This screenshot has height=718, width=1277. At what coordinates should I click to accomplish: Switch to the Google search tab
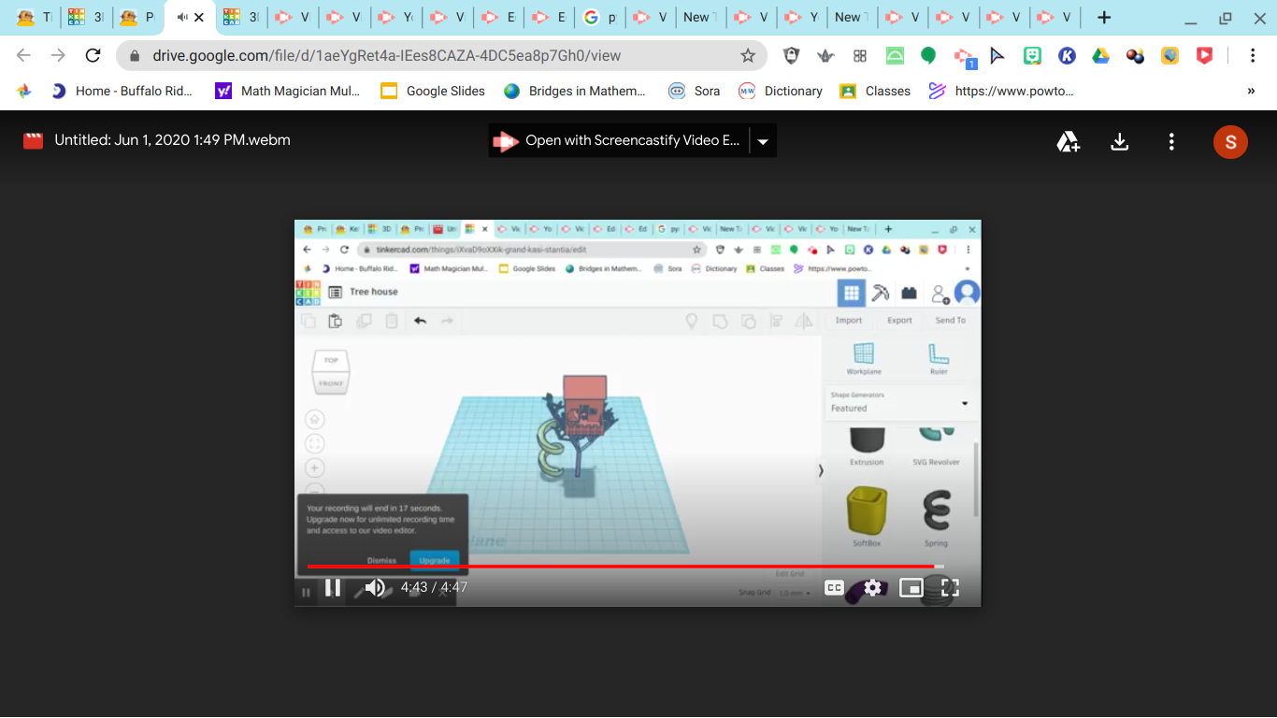coord(601,18)
